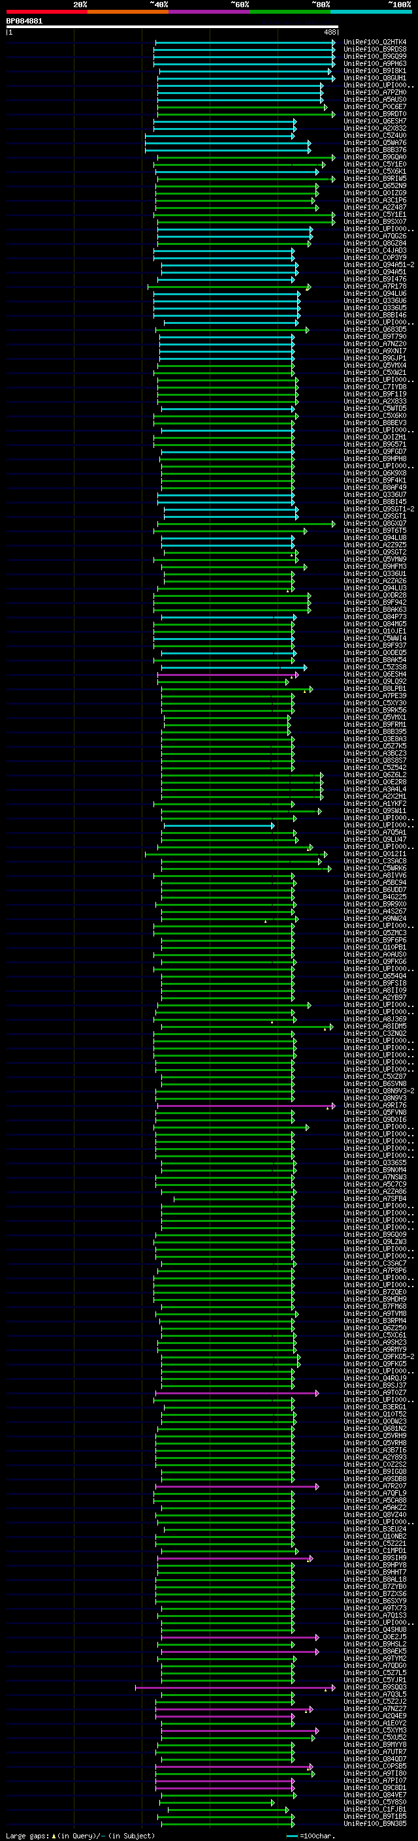Select the UniRef100_C1MPD1 entry

(x=375, y=1550)
